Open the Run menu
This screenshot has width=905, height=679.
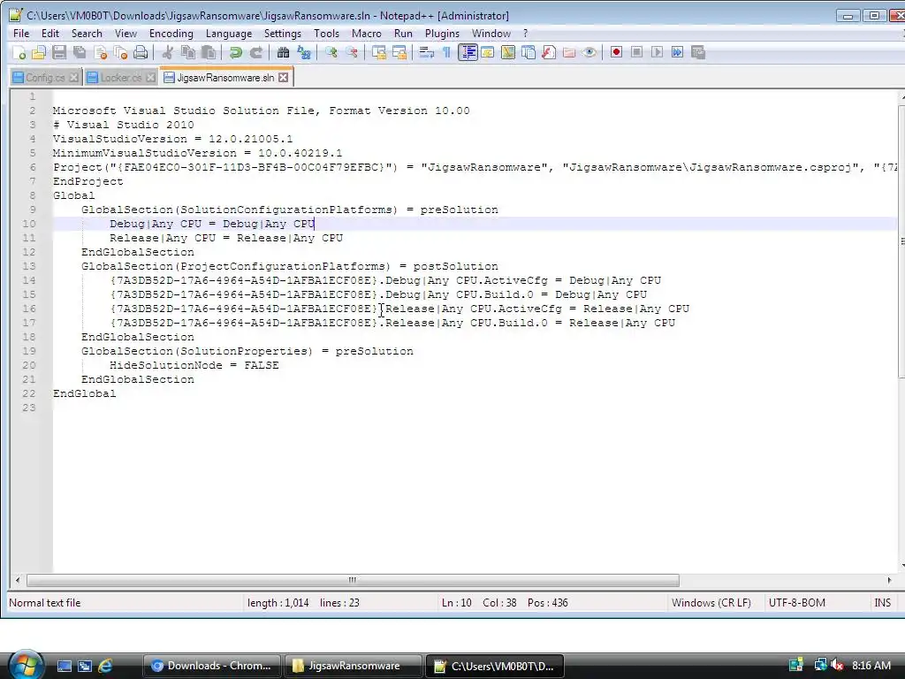click(x=403, y=34)
